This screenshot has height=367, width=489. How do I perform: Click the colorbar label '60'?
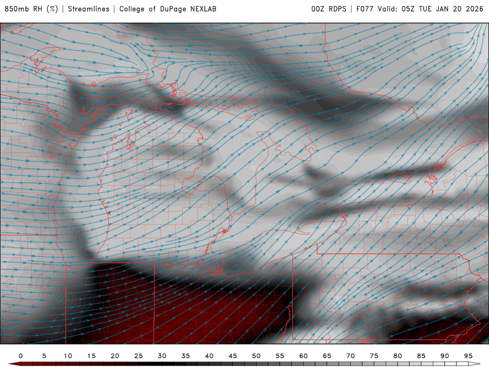tap(303, 356)
